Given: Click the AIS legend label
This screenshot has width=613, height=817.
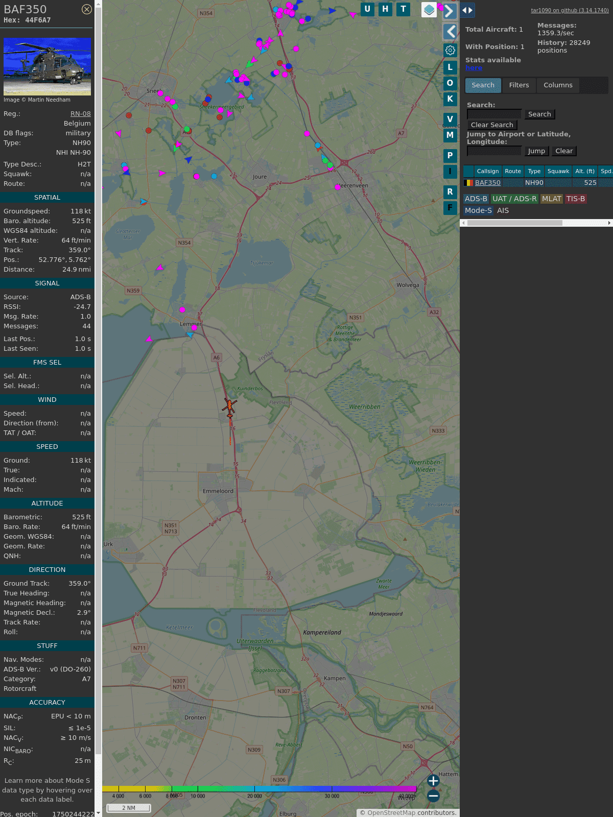Looking at the screenshot, I should tap(503, 210).
